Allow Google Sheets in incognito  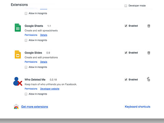(x=26, y=40)
